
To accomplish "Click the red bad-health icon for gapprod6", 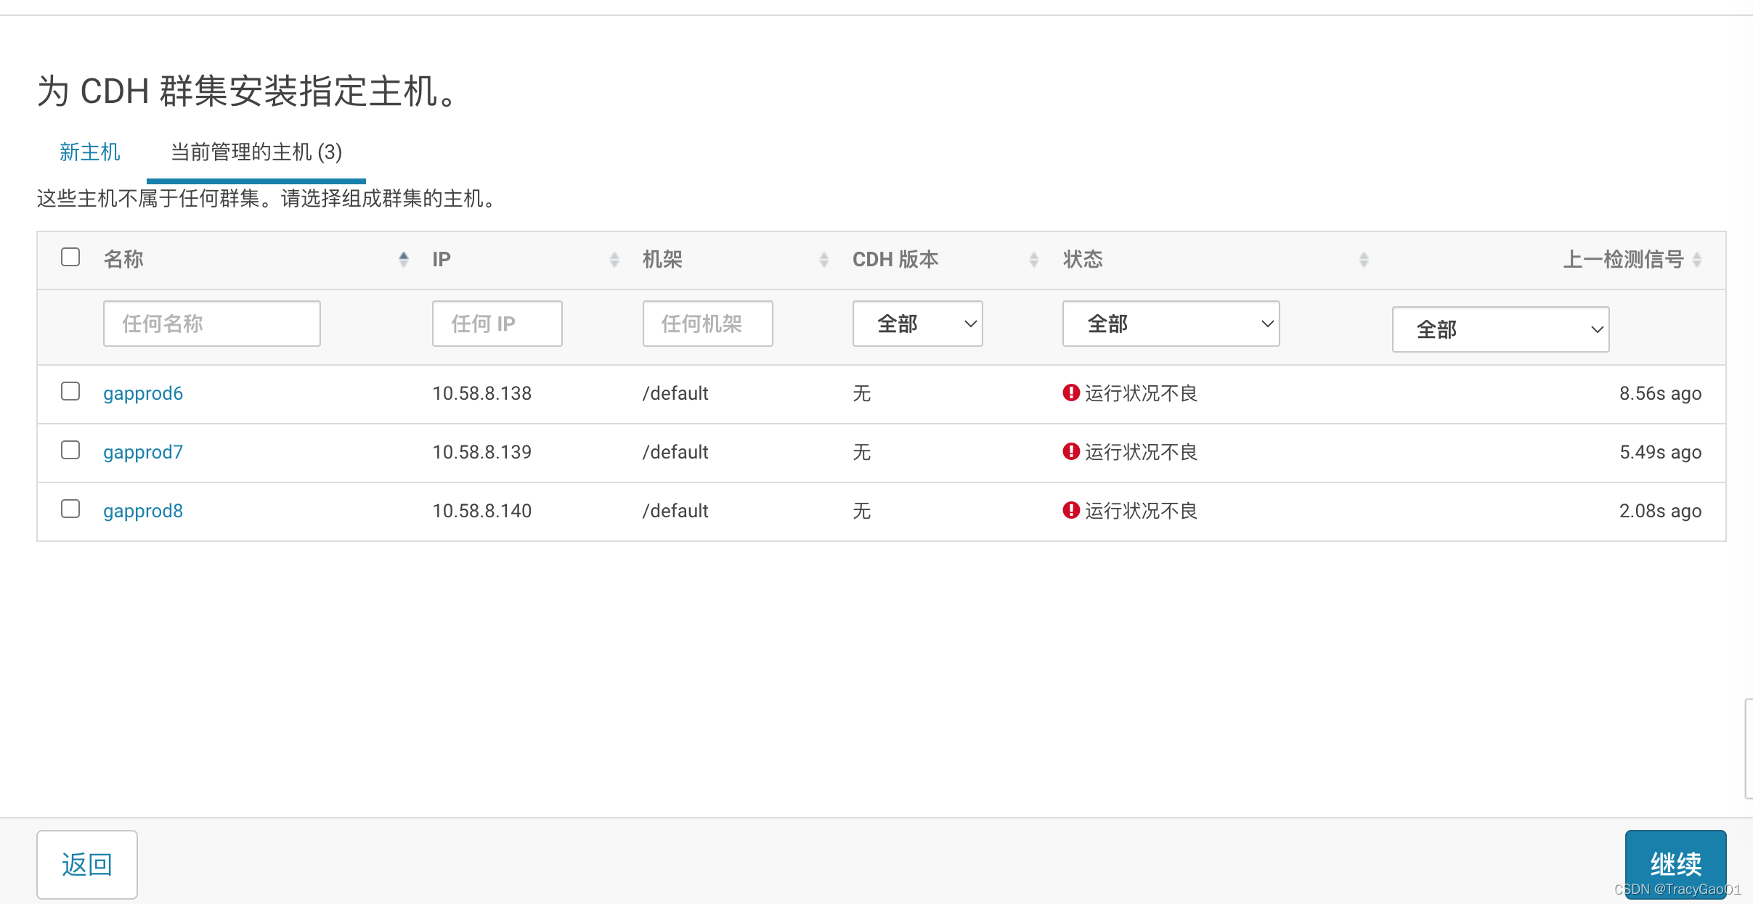I will tap(1071, 393).
